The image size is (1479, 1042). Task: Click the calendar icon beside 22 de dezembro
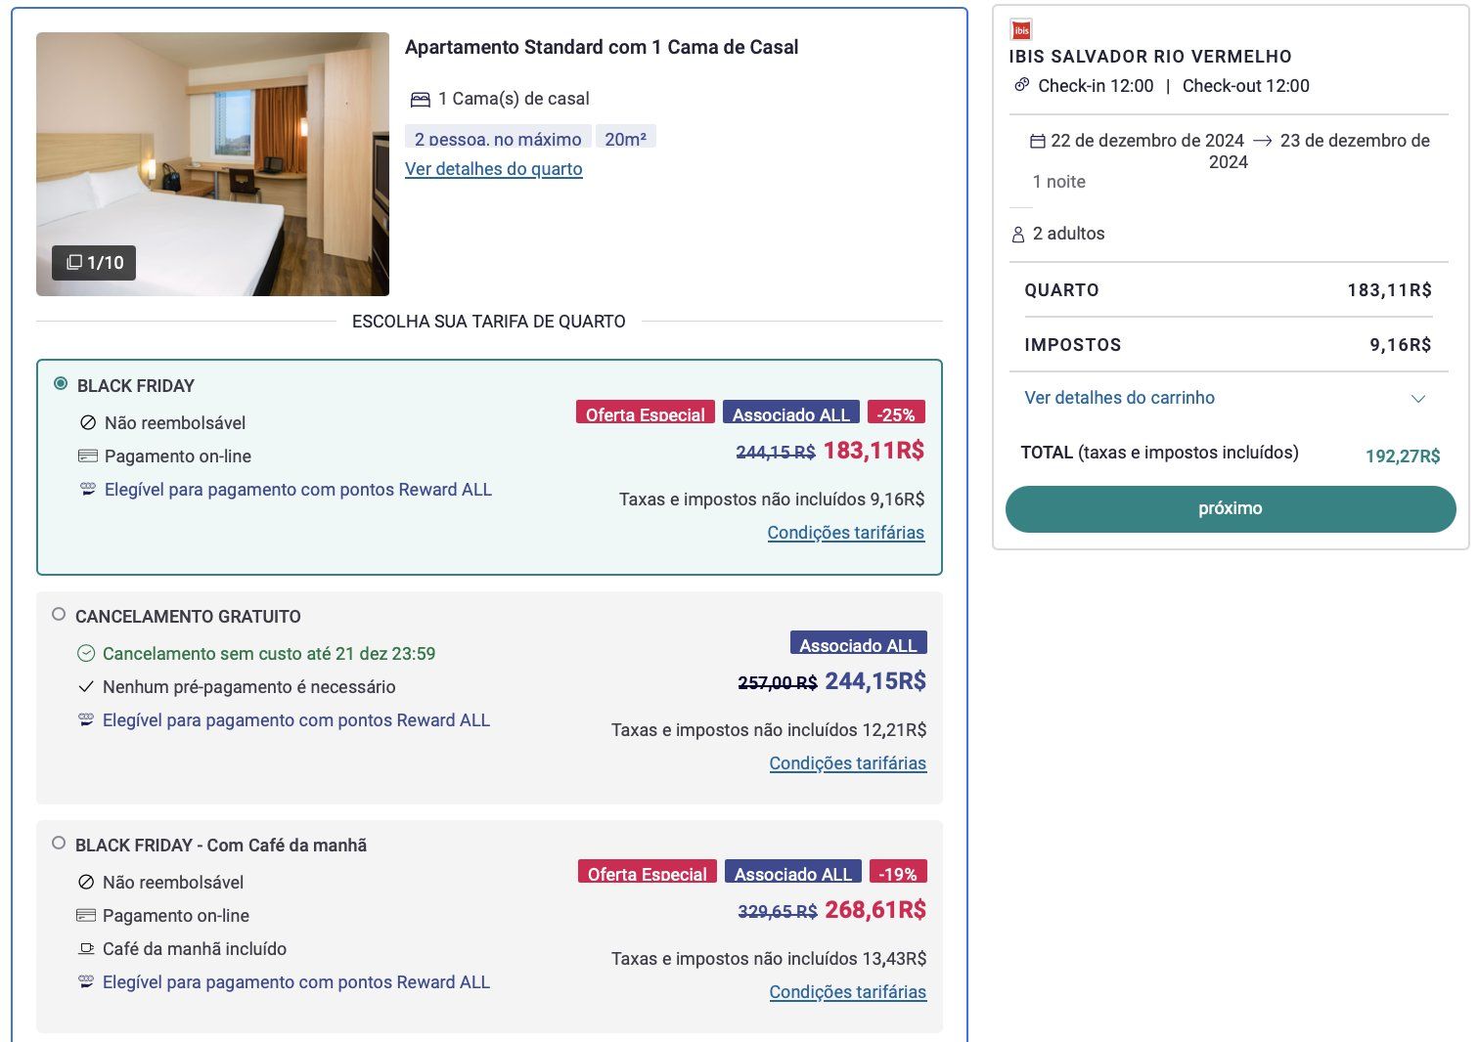[1038, 141]
